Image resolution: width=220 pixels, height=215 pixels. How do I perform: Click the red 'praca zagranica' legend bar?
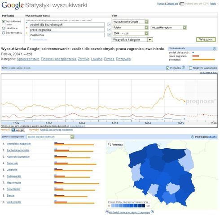click(196, 56)
